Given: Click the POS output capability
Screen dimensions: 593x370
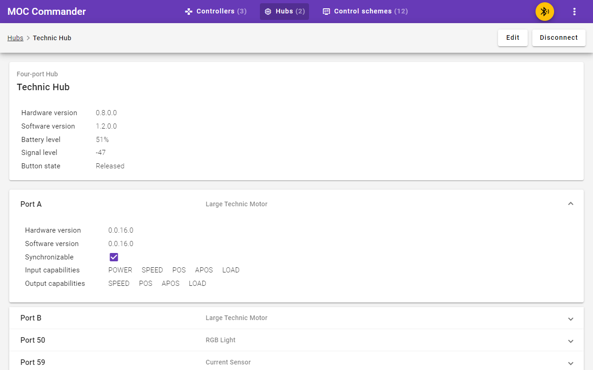Looking at the screenshot, I should click(x=145, y=284).
